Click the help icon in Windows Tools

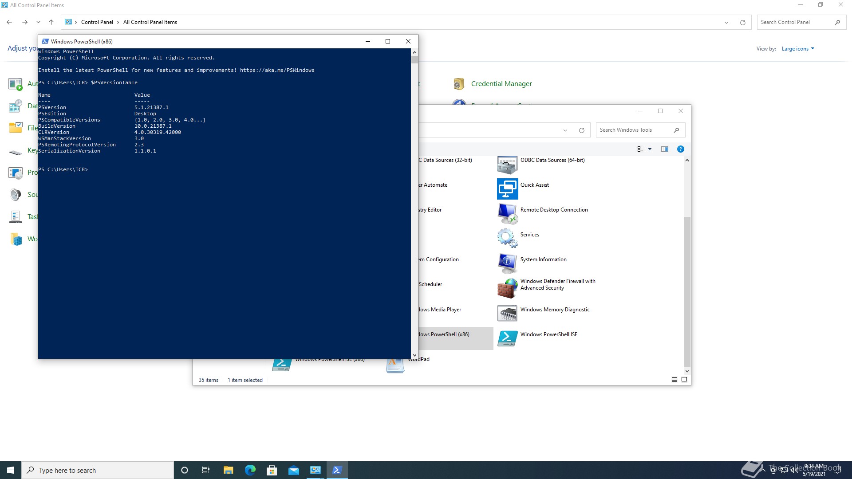tap(680, 149)
